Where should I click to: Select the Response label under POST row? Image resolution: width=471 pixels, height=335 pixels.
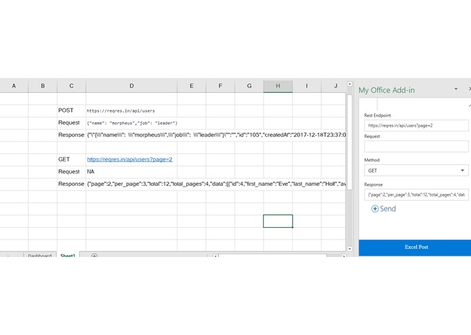pyautogui.click(x=71, y=135)
